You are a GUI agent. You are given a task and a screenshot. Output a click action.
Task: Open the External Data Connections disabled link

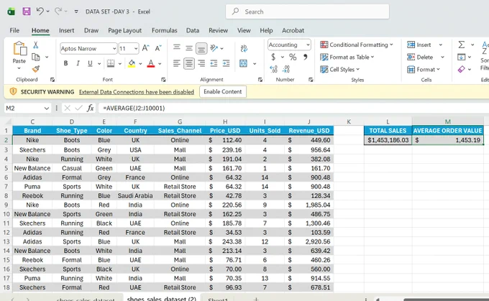click(x=137, y=92)
